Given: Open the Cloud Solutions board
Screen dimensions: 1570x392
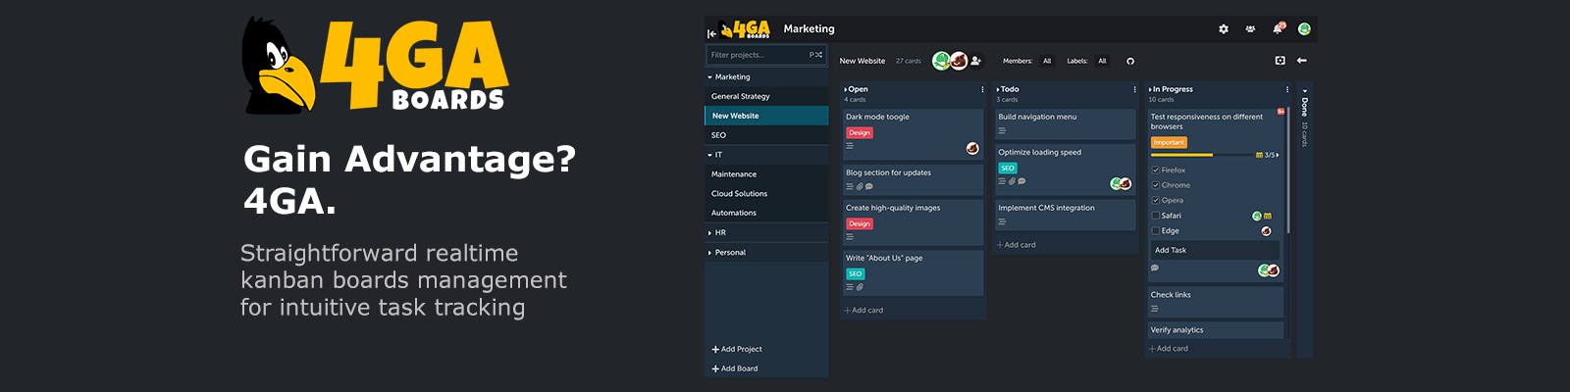Looking at the screenshot, I should [x=739, y=194].
